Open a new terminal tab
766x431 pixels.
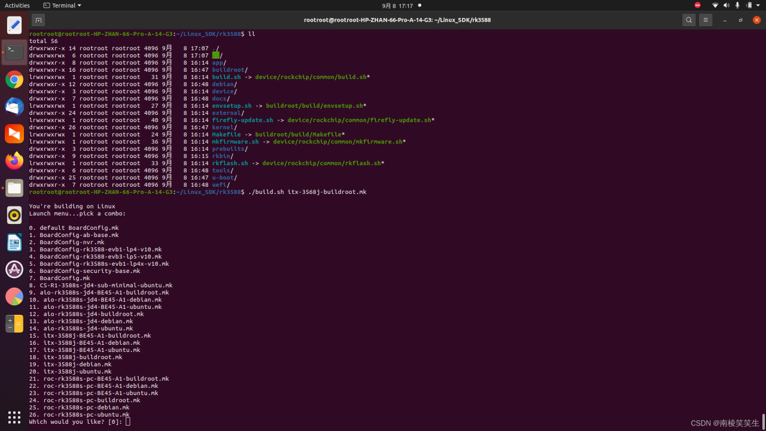(38, 20)
